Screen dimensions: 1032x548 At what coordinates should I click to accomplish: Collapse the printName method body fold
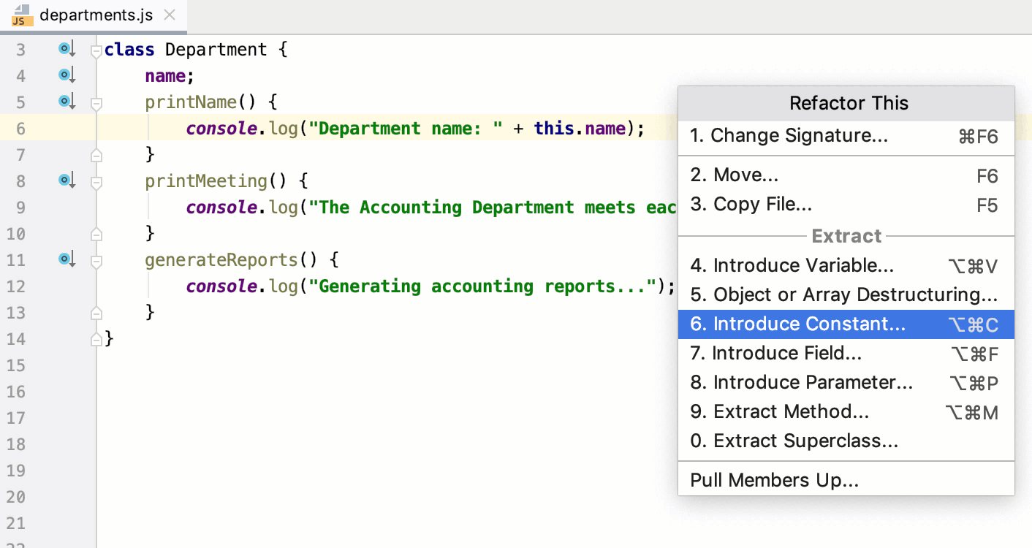95,102
